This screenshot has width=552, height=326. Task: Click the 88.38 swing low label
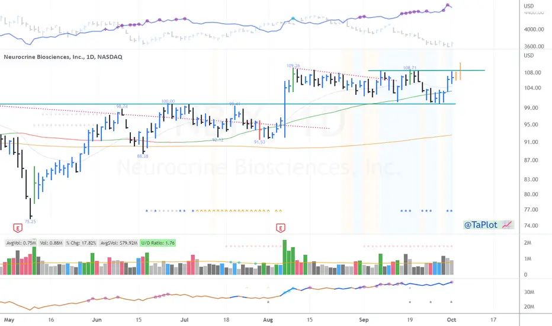coord(143,156)
